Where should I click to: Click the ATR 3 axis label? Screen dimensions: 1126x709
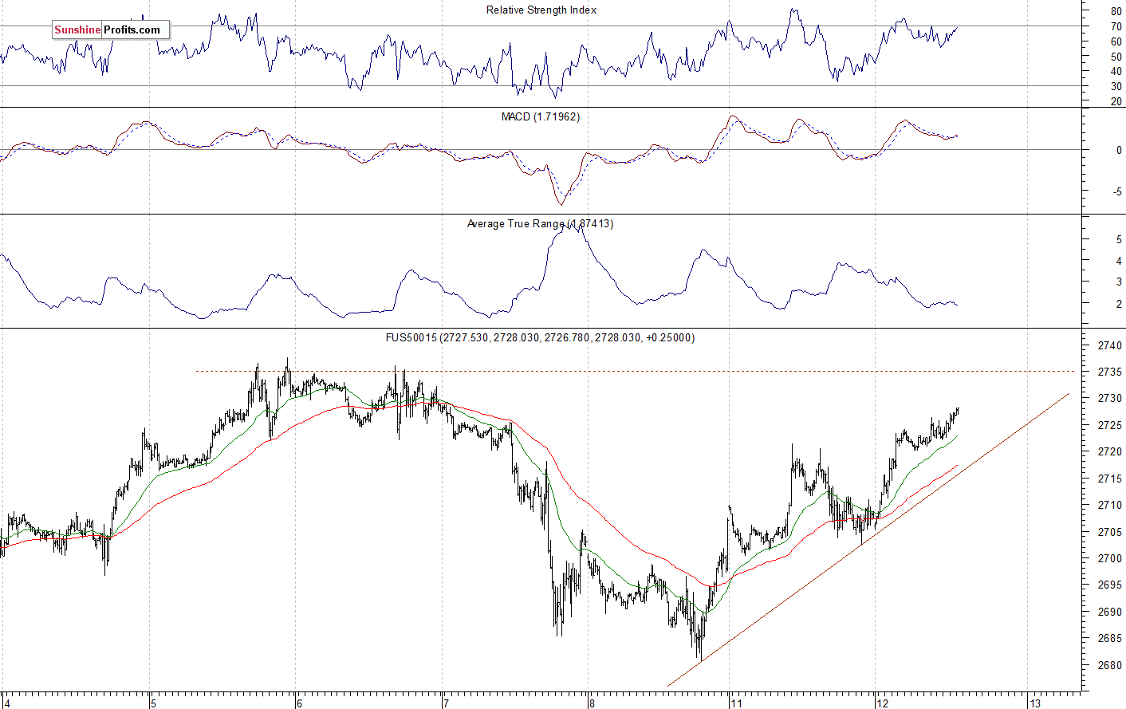1119,282
